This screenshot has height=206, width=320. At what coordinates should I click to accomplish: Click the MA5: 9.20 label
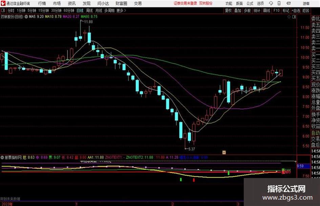click(x=36, y=17)
